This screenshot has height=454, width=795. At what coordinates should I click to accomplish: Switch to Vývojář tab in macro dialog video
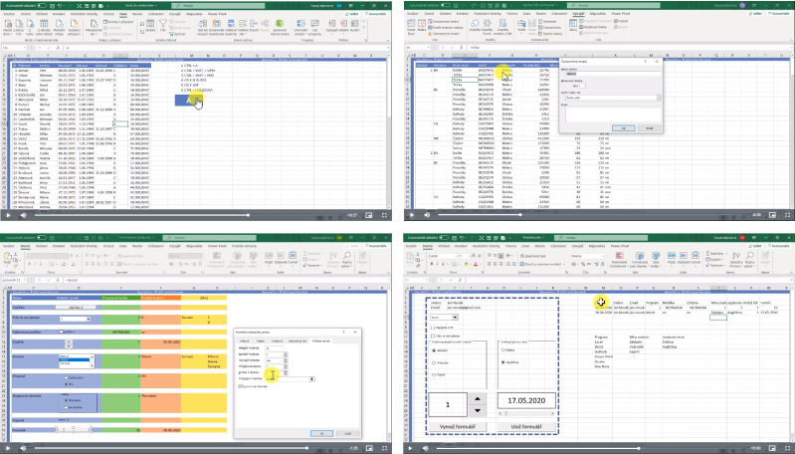pyautogui.click(x=577, y=14)
